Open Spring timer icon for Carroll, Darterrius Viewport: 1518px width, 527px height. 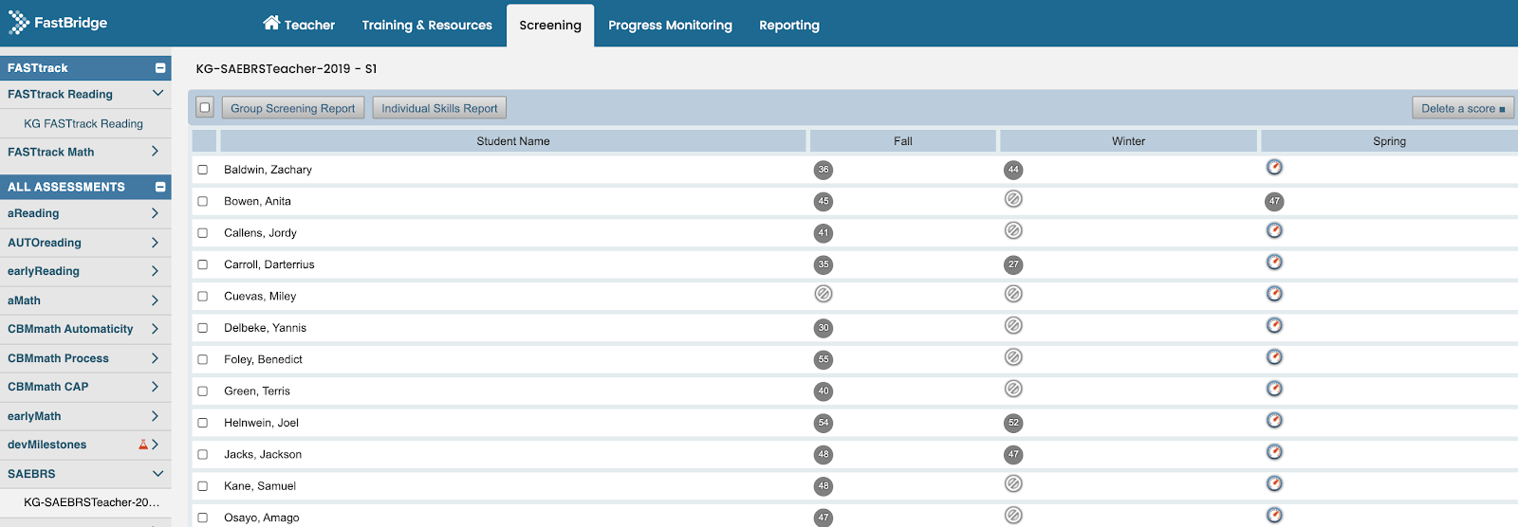(x=1274, y=262)
